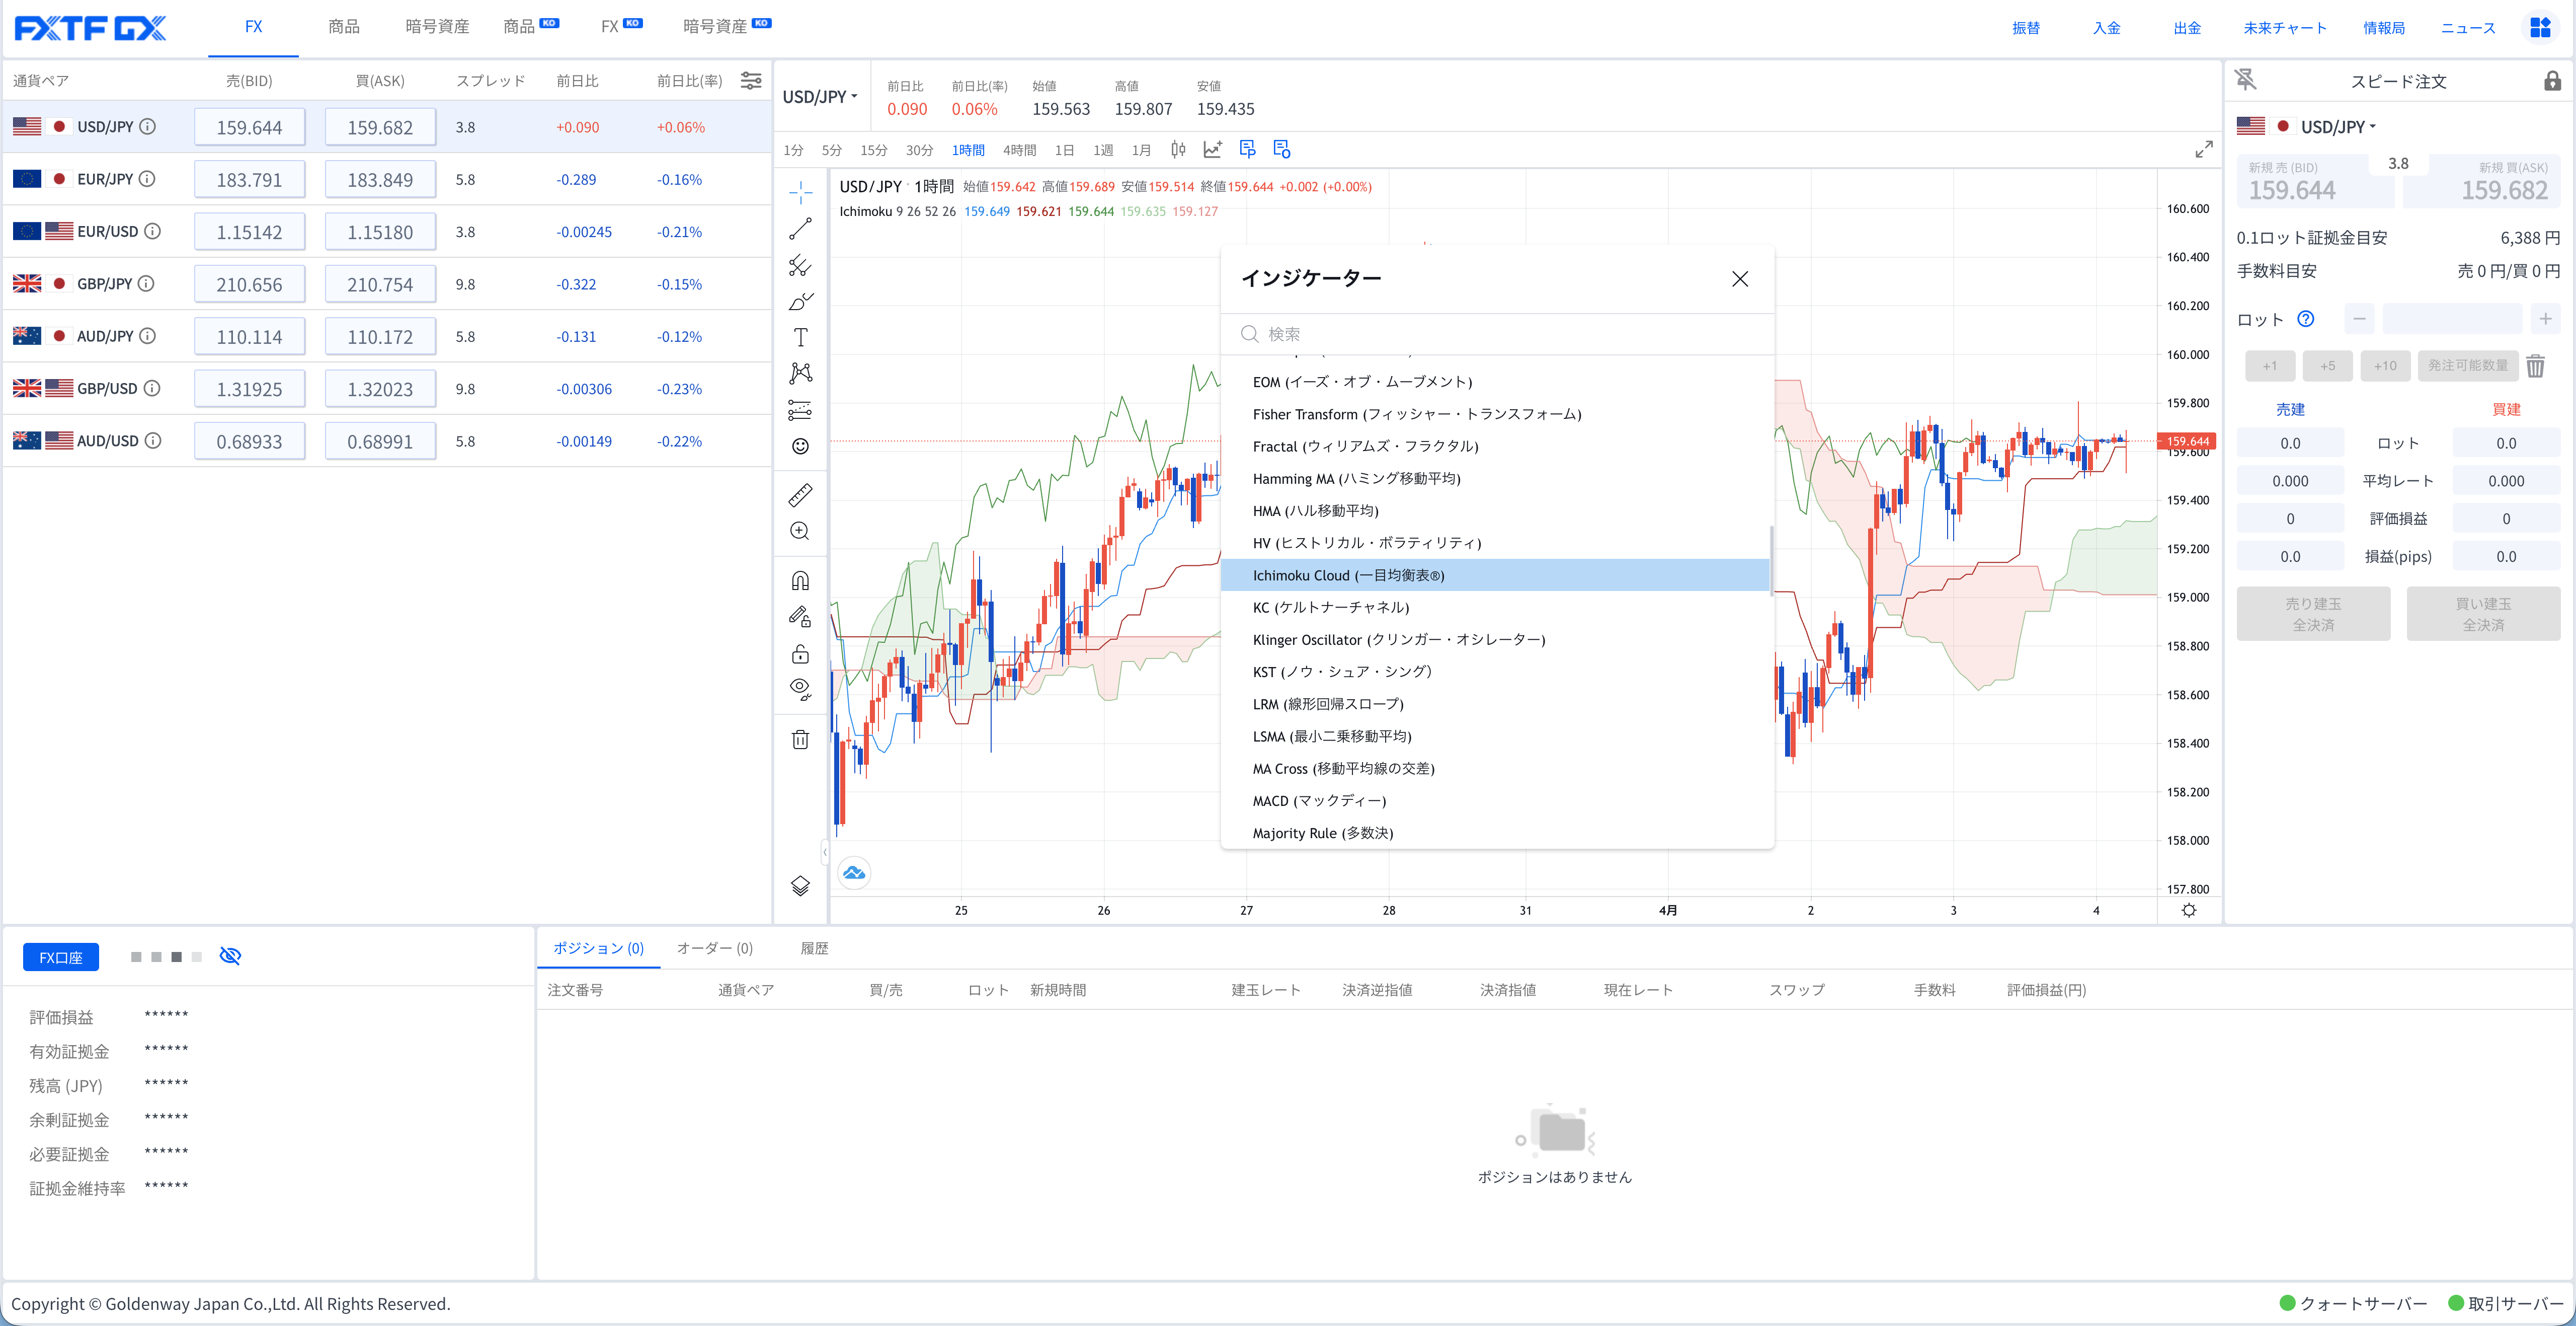Expand speed order USD/JPY pair dropdown
The image size is (2576, 1326).
(x=2338, y=127)
